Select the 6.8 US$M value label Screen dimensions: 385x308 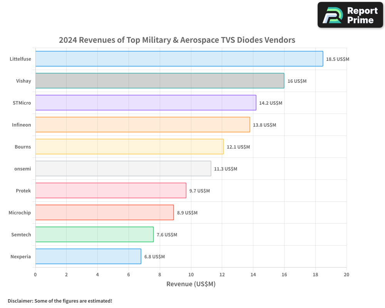154,256
